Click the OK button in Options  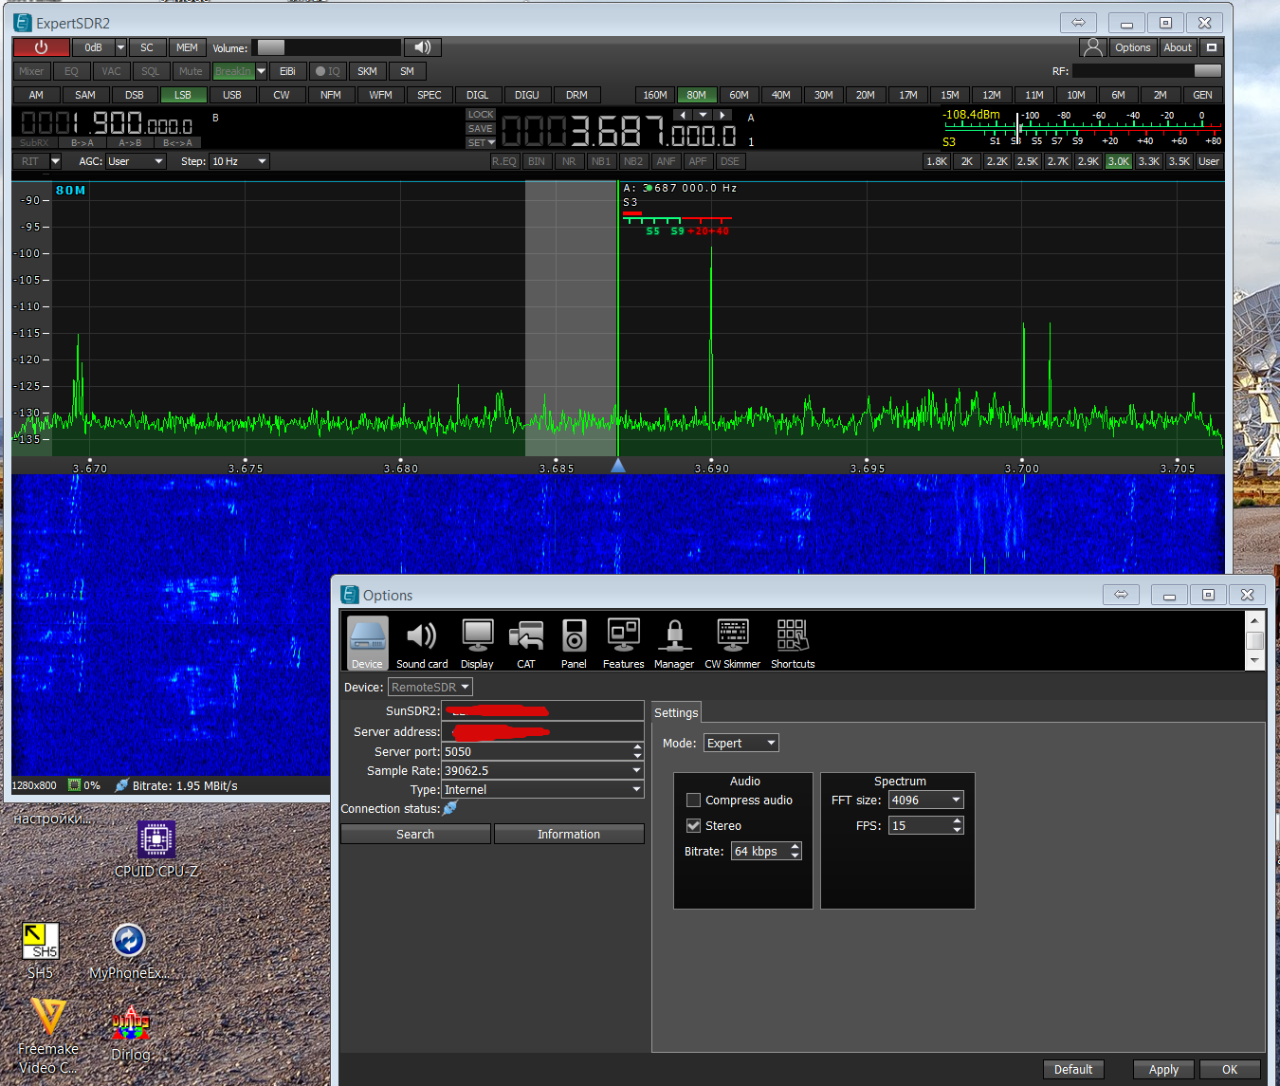point(1230,1069)
